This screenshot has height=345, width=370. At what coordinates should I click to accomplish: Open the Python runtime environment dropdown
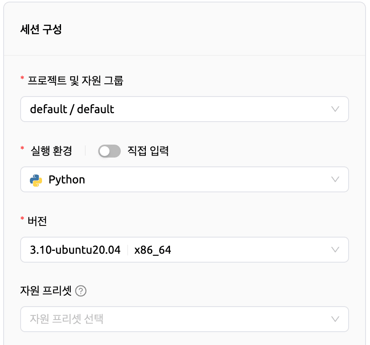(x=184, y=179)
